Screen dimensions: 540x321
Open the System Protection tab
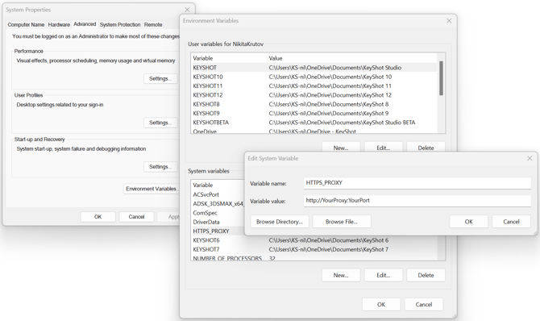(x=120, y=24)
